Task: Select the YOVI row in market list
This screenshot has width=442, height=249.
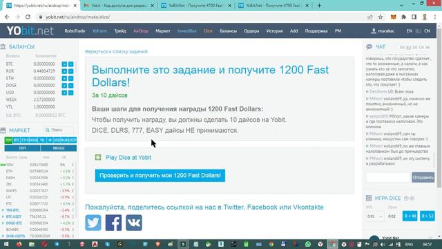Action: point(38,165)
